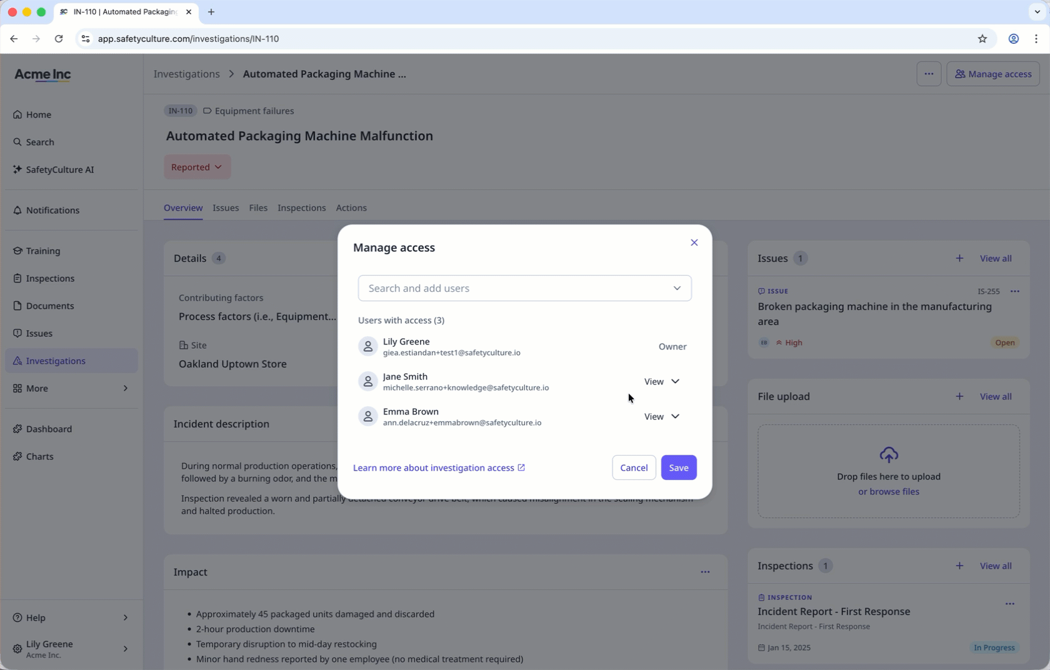1050x670 pixels.
Task: Open Issues in the sidebar
Action: pos(71,333)
